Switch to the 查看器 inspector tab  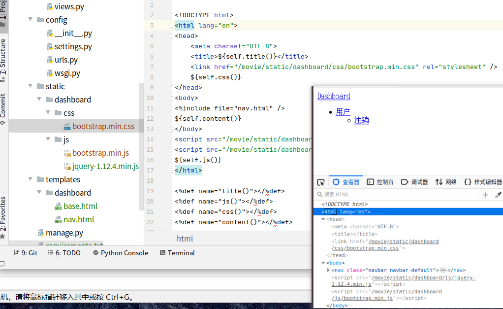[x=346, y=182]
